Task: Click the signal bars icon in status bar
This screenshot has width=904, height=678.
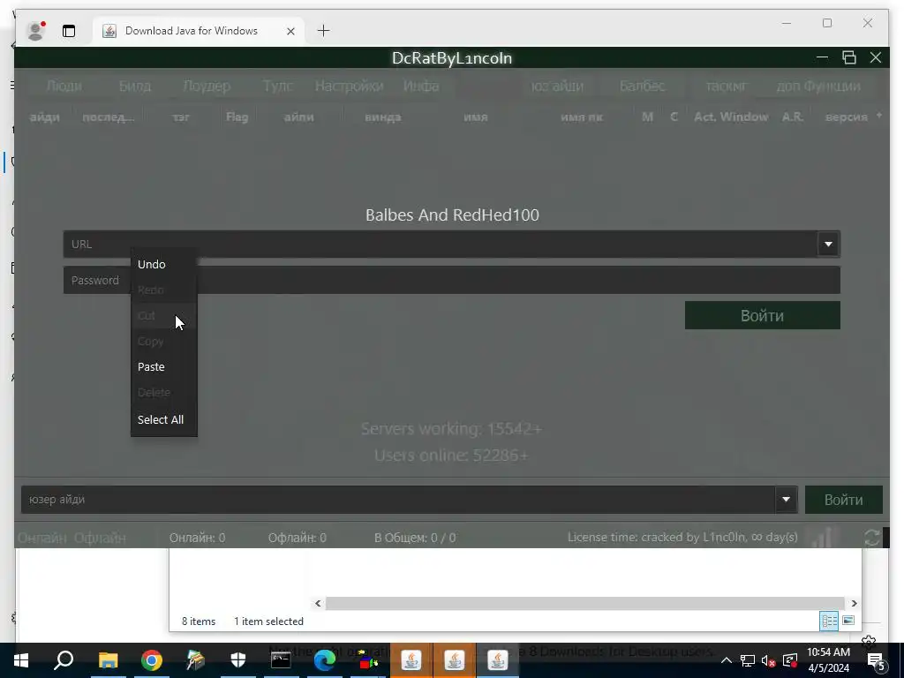Action: point(821,538)
